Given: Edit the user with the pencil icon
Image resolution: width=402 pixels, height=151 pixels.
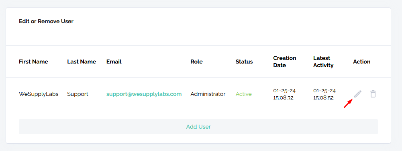Looking at the screenshot, I should 358,94.
